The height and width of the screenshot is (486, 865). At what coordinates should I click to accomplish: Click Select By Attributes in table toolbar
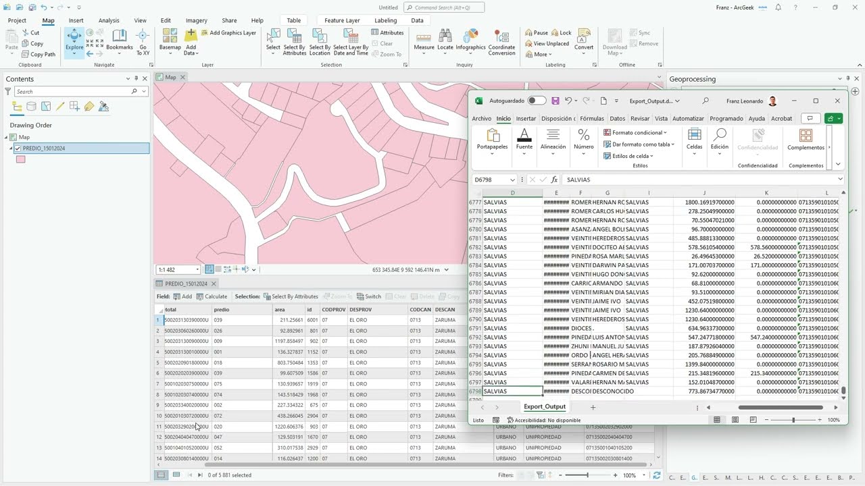click(x=291, y=296)
